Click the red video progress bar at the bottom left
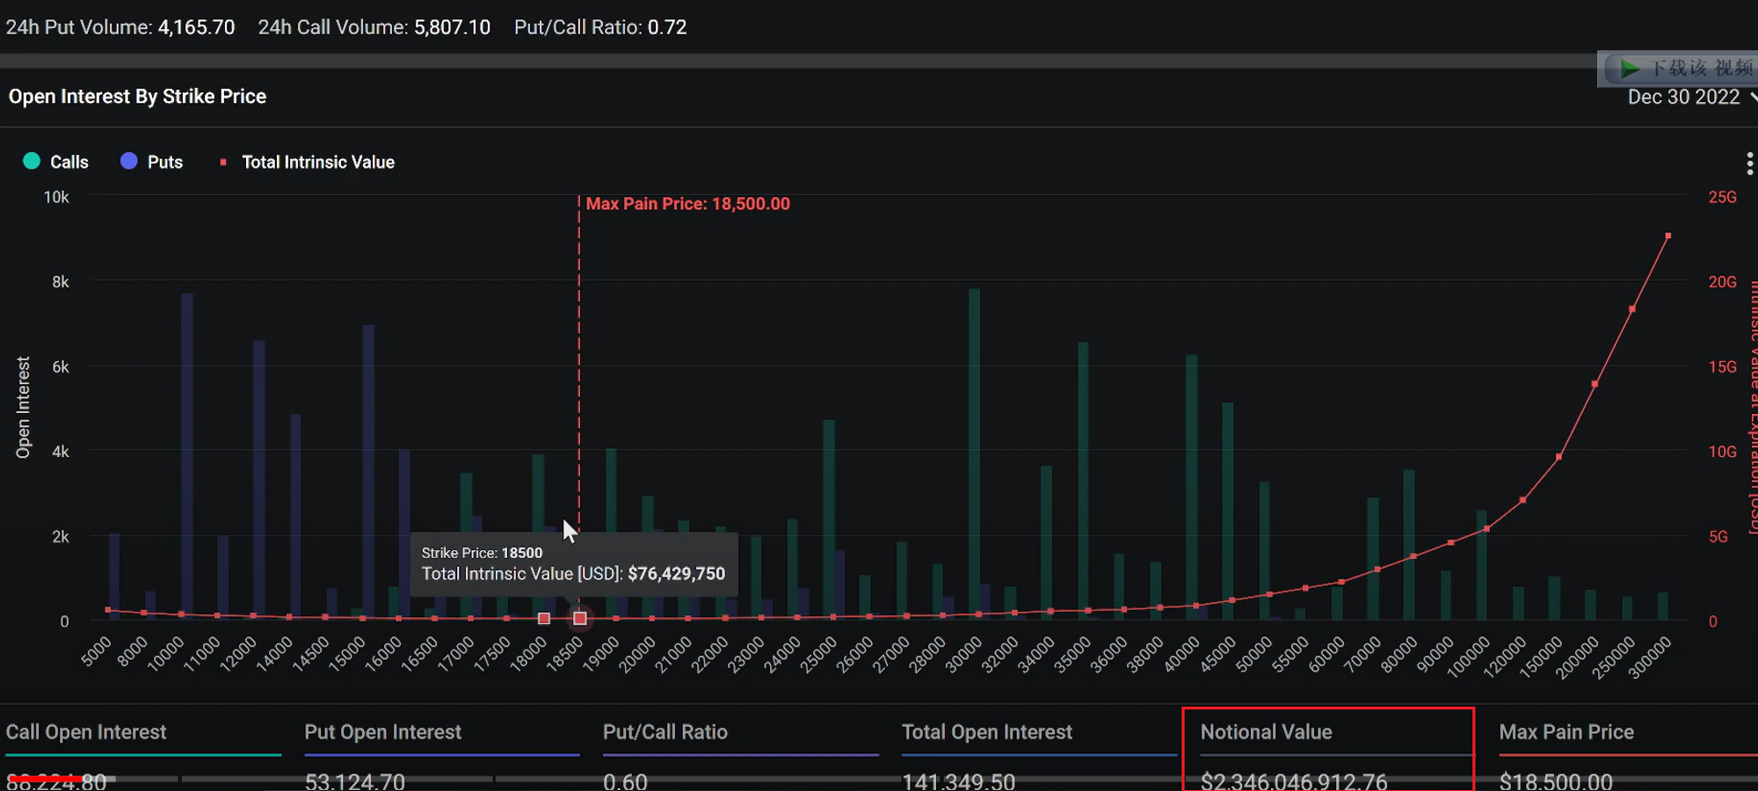This screenshot has height=791, width=1758. point(44,779)
